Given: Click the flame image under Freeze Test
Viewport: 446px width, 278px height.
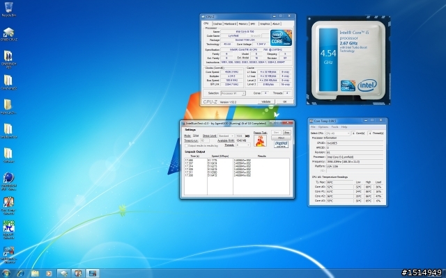Looking at the screenshot, I should (x=260, y=140).
